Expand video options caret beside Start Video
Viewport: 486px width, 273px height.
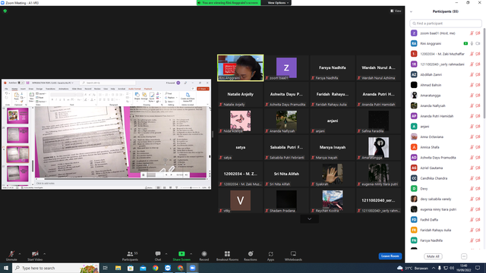[44, 254]
